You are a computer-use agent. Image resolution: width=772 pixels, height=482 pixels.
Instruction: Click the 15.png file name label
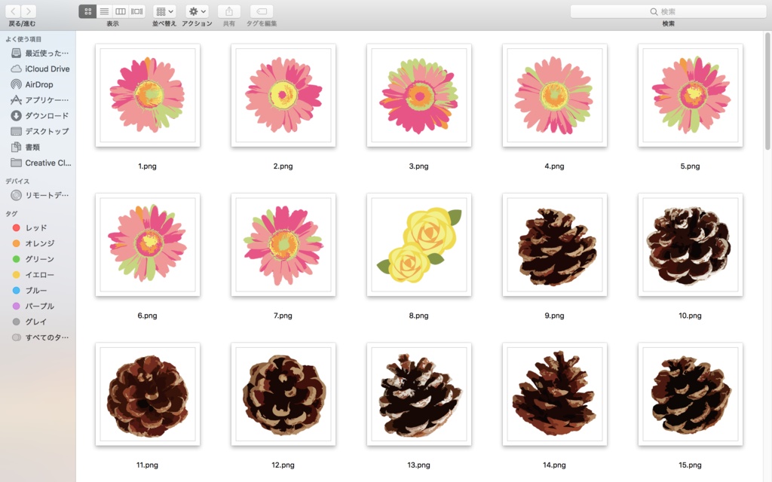pyautogui.click(x=690, y=465)
